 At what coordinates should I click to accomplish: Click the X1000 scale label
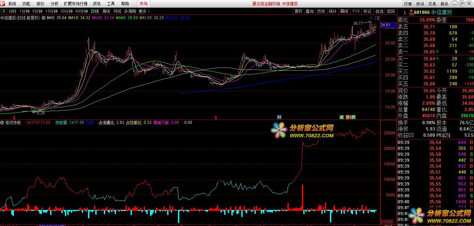pyautogui.click(x=387, y=222)
